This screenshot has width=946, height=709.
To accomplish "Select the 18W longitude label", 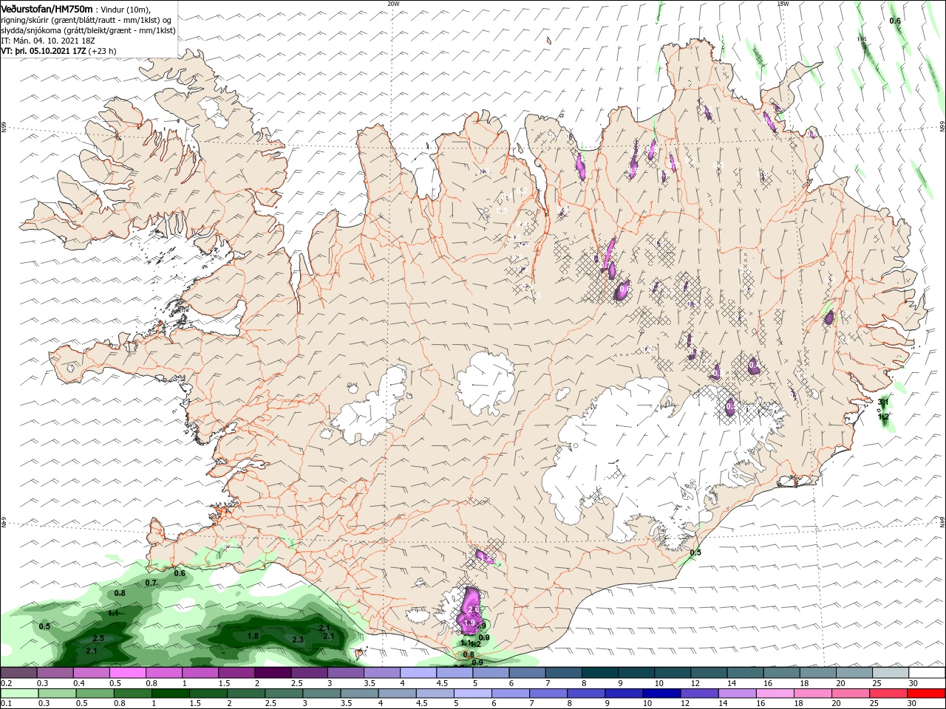I will tap(783, 4).
